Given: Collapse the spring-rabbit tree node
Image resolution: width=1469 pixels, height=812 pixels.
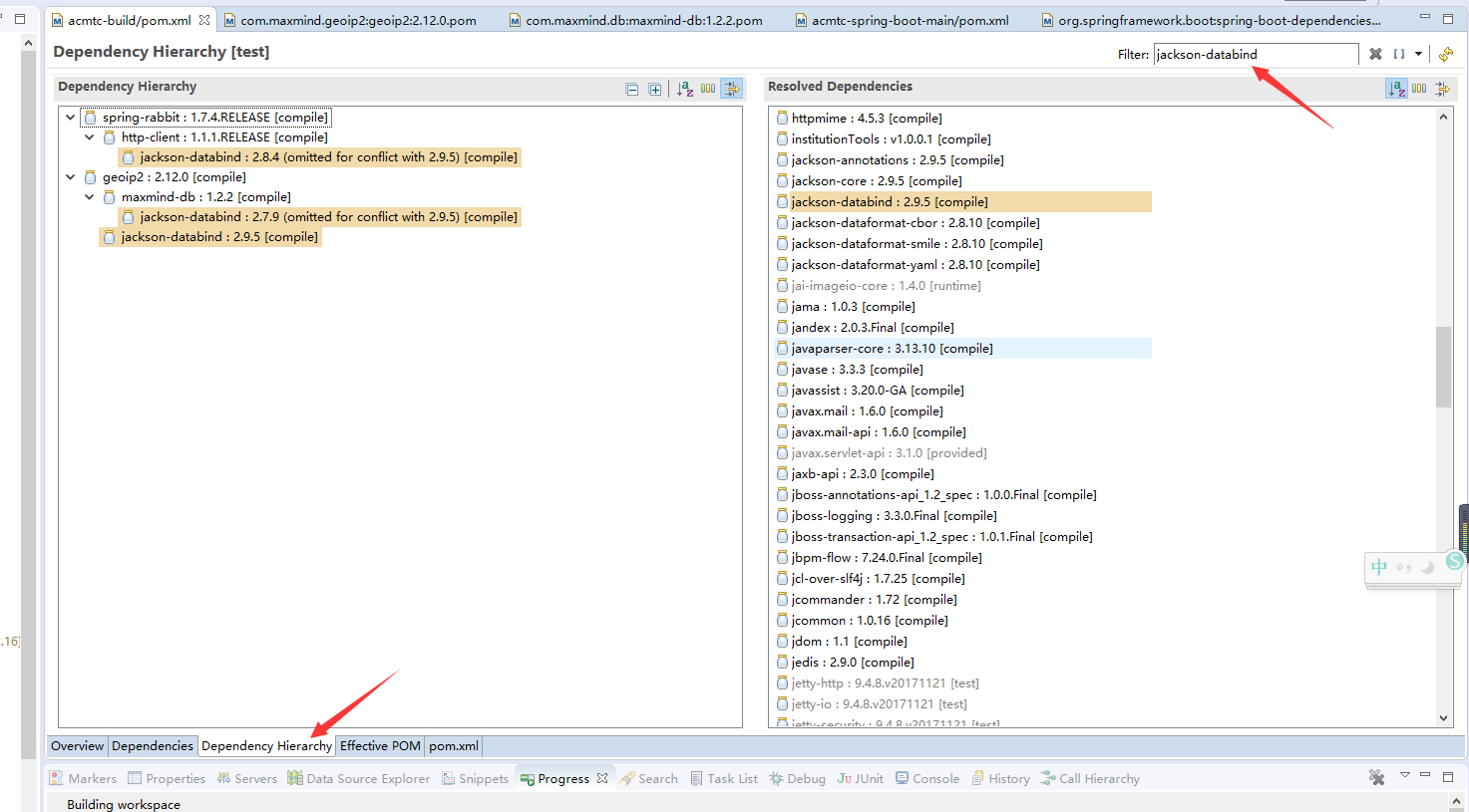Looking at the screenshot, I should click(x=70, y=118).
